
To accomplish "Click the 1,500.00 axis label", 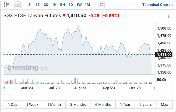I will 164,28.
